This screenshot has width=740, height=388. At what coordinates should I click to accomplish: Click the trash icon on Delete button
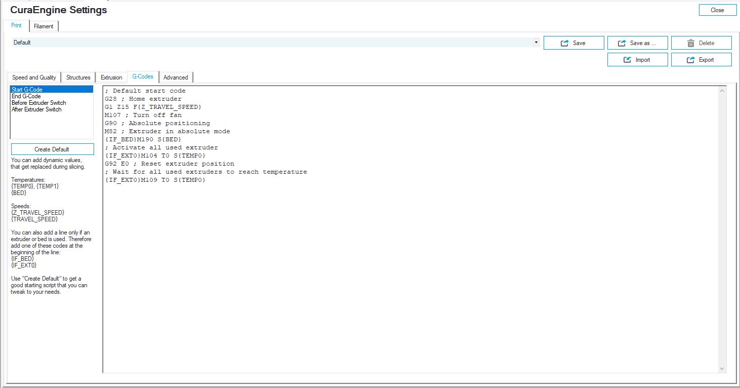coord(691,43)
